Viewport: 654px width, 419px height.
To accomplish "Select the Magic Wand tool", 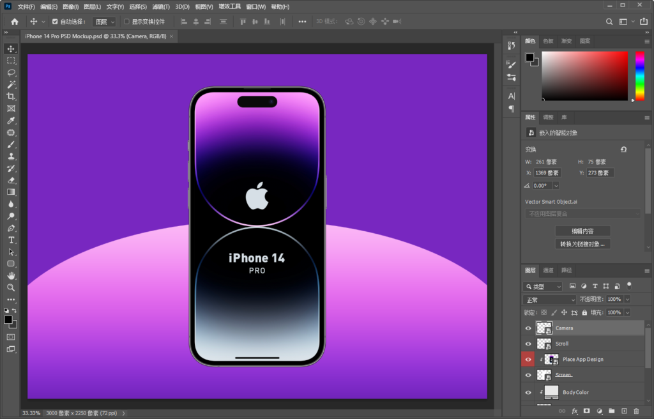I will (11, 85).
